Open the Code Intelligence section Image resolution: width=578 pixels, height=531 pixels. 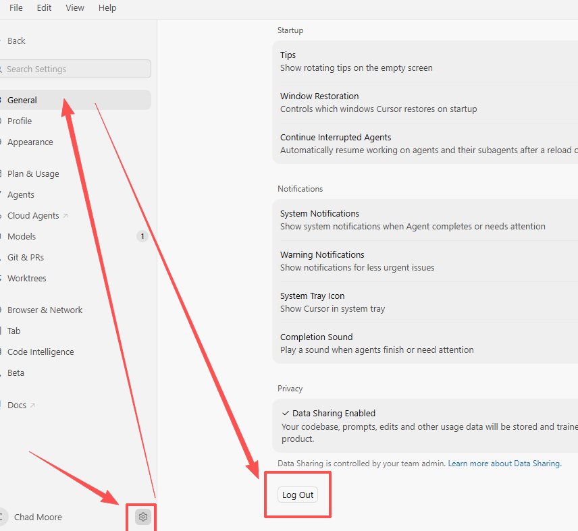click(x=41, y=352)
